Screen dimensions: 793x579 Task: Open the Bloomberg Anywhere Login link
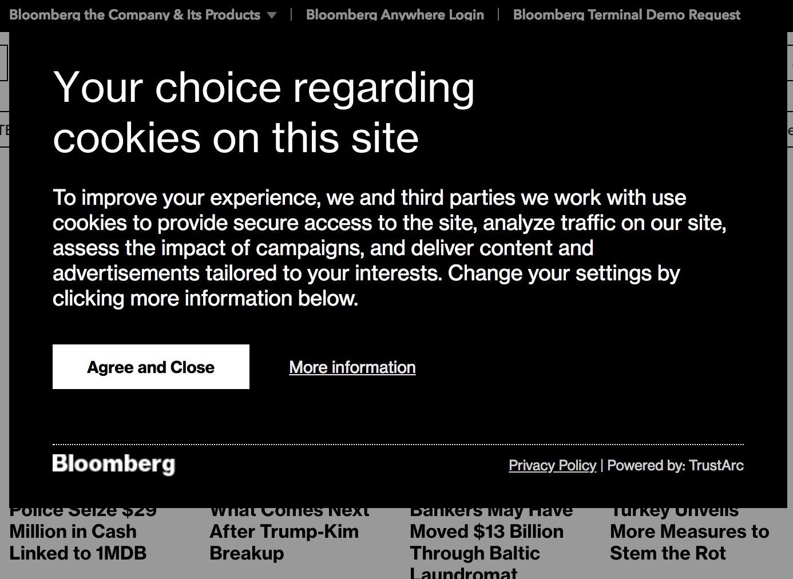pyautogui.click(x=395, y=15)
